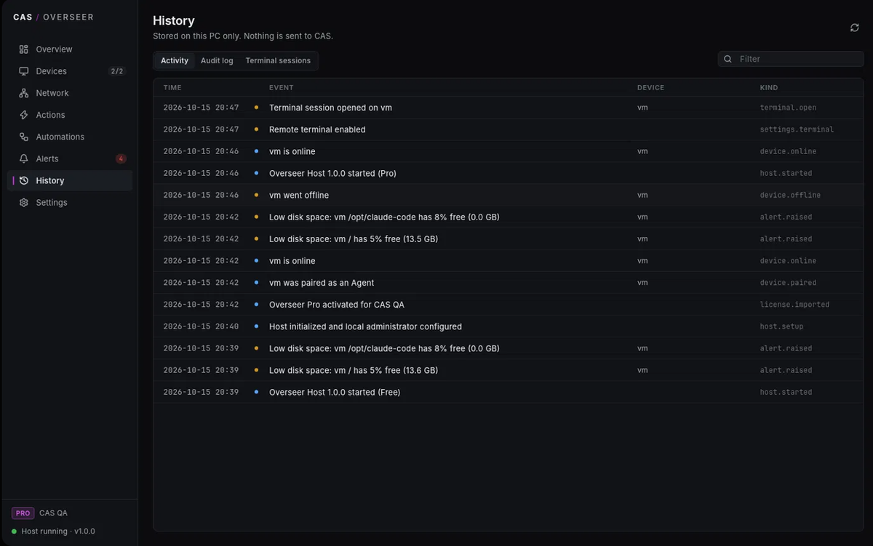Screen dimensions: 873x546
Task: Click the Alerts bell icon
Action: (x=24, y=158)
